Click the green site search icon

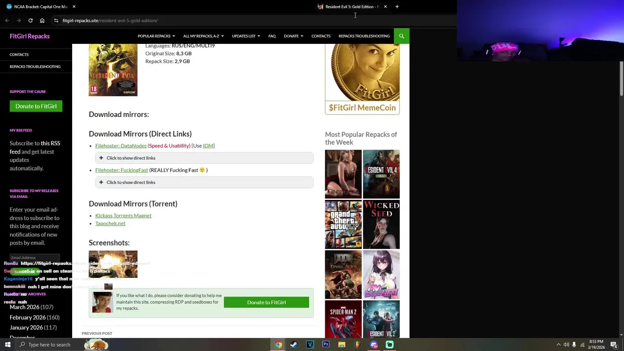click(402, 36)
